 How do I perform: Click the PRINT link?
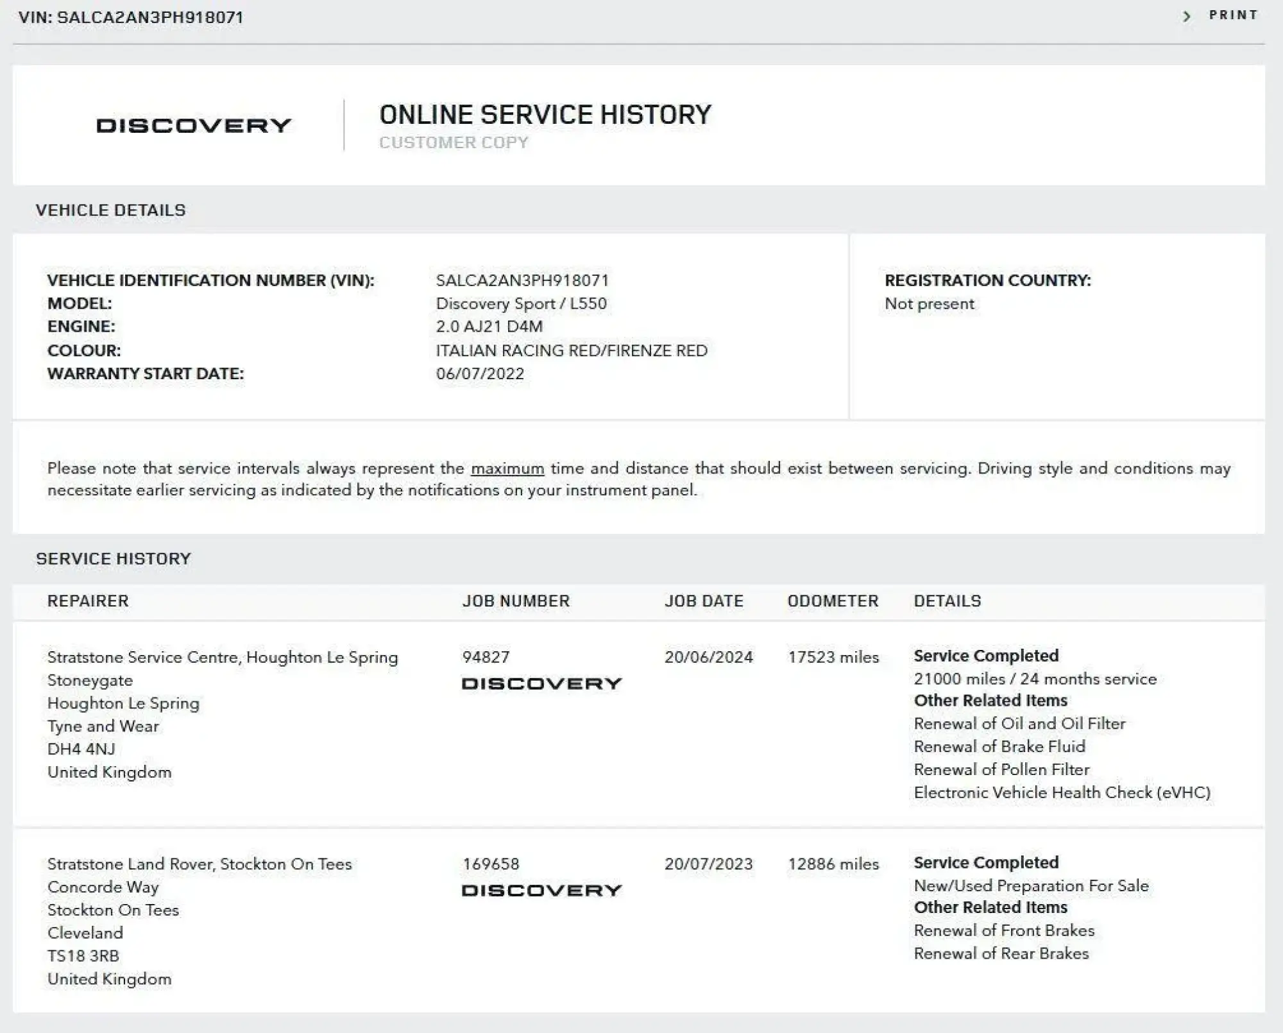pos(1233,15)
